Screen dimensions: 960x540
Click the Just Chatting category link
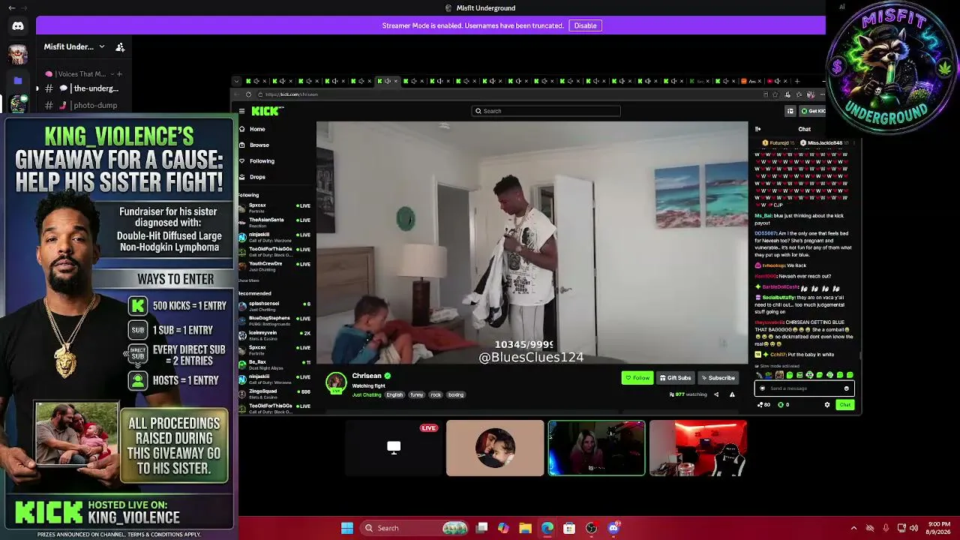coord(366,394)
